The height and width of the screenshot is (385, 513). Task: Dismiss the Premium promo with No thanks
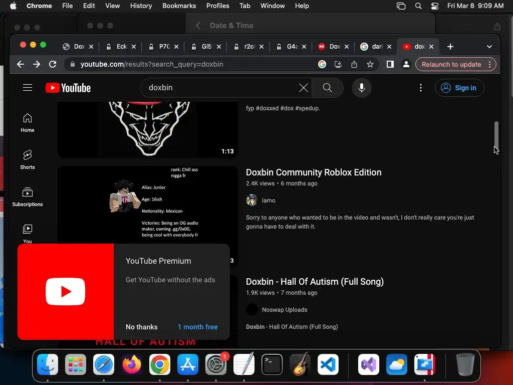pos(142,327)
